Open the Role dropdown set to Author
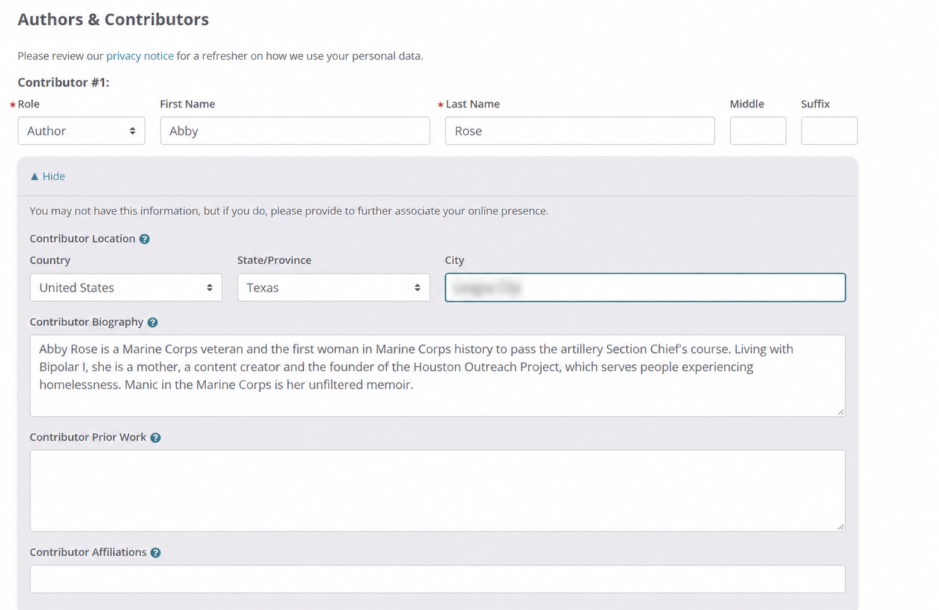The image size is (939, 610). click(x=81, y=131)
